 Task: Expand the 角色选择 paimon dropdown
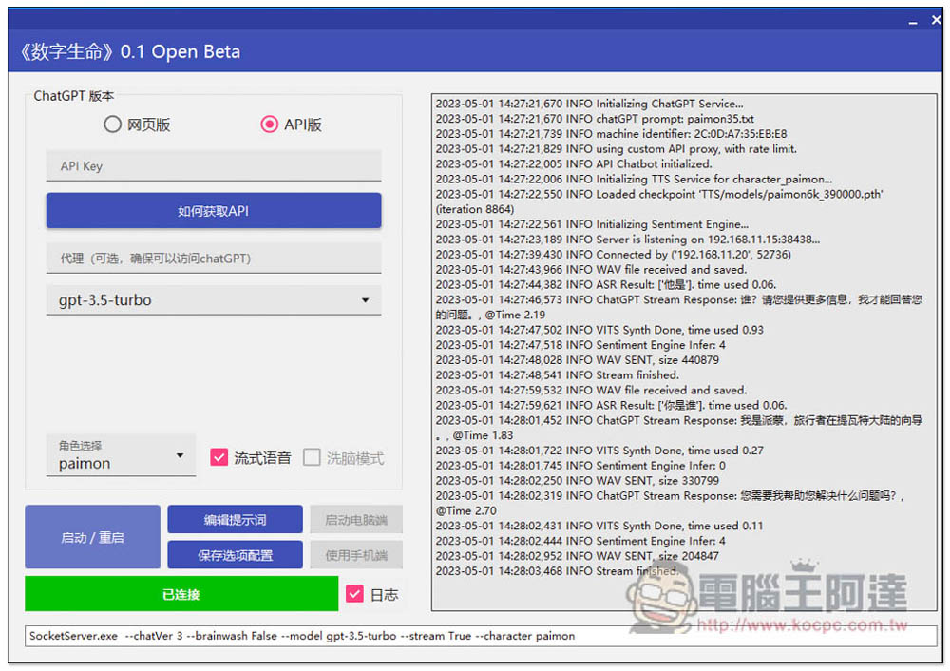pyautogui.click(x=122, y=456)
